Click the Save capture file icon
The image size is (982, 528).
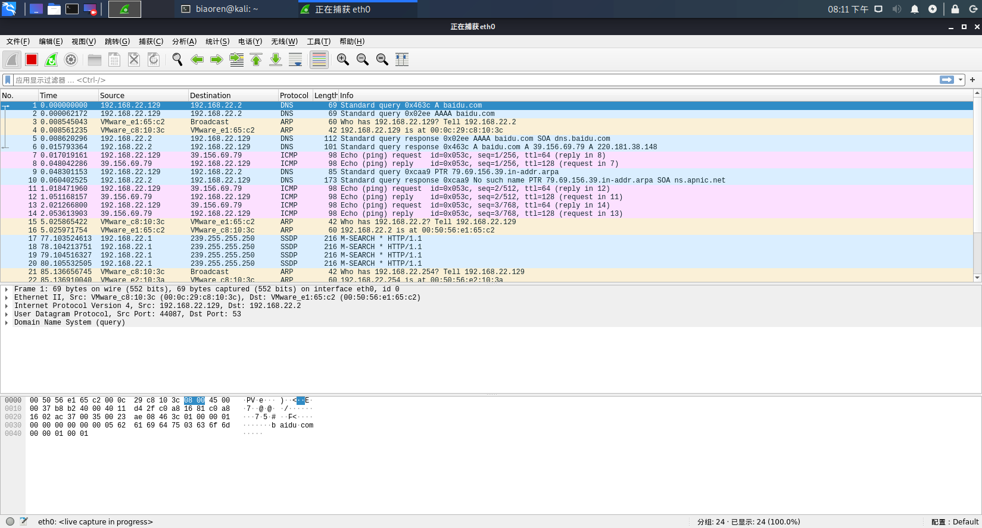point(114,59)
